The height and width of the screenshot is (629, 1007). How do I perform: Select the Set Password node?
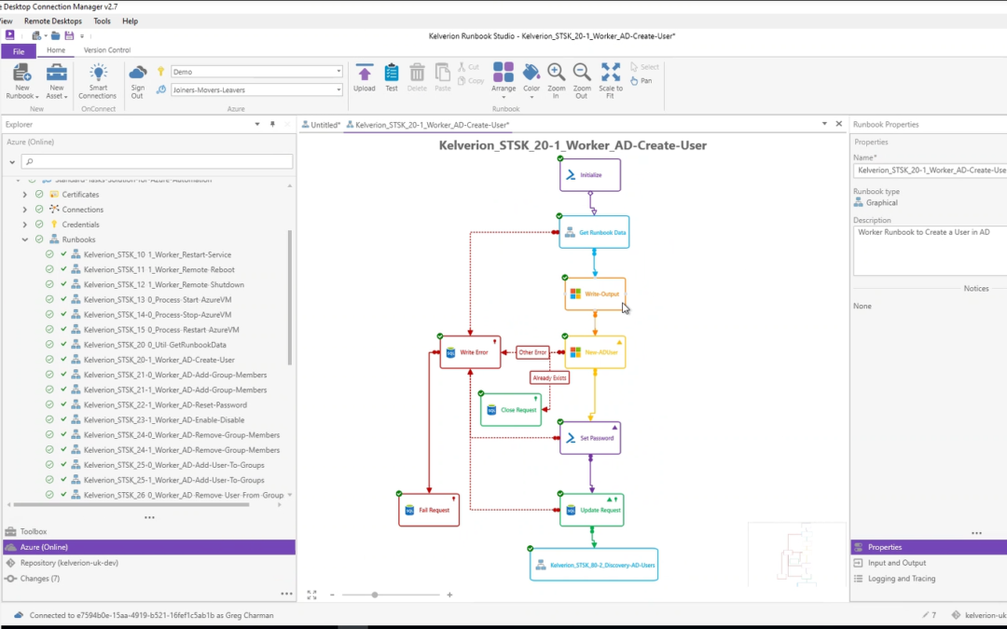[590, 438]
